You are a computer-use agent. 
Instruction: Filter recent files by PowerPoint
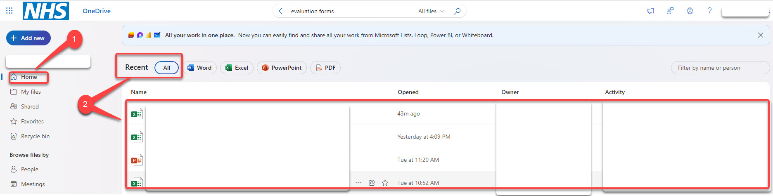coord(282,68)
